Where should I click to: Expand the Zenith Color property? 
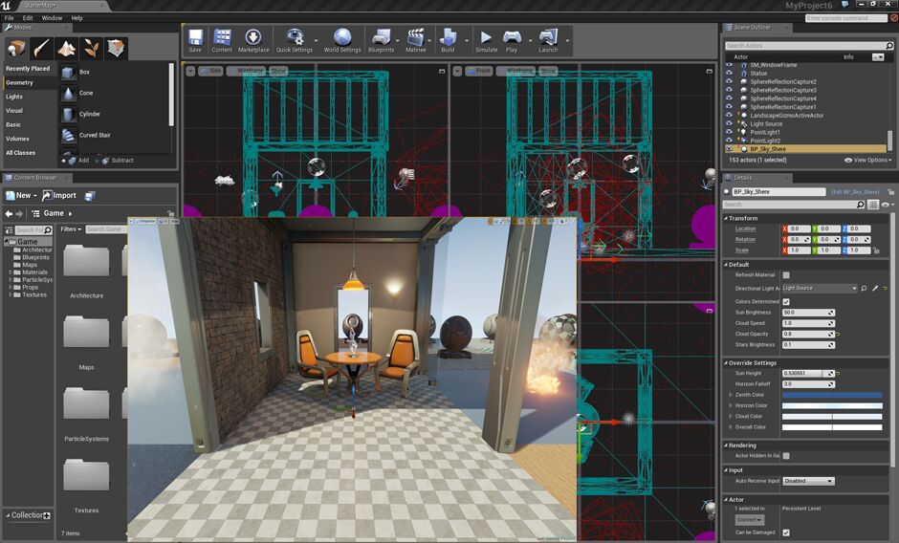coord(731,394)
